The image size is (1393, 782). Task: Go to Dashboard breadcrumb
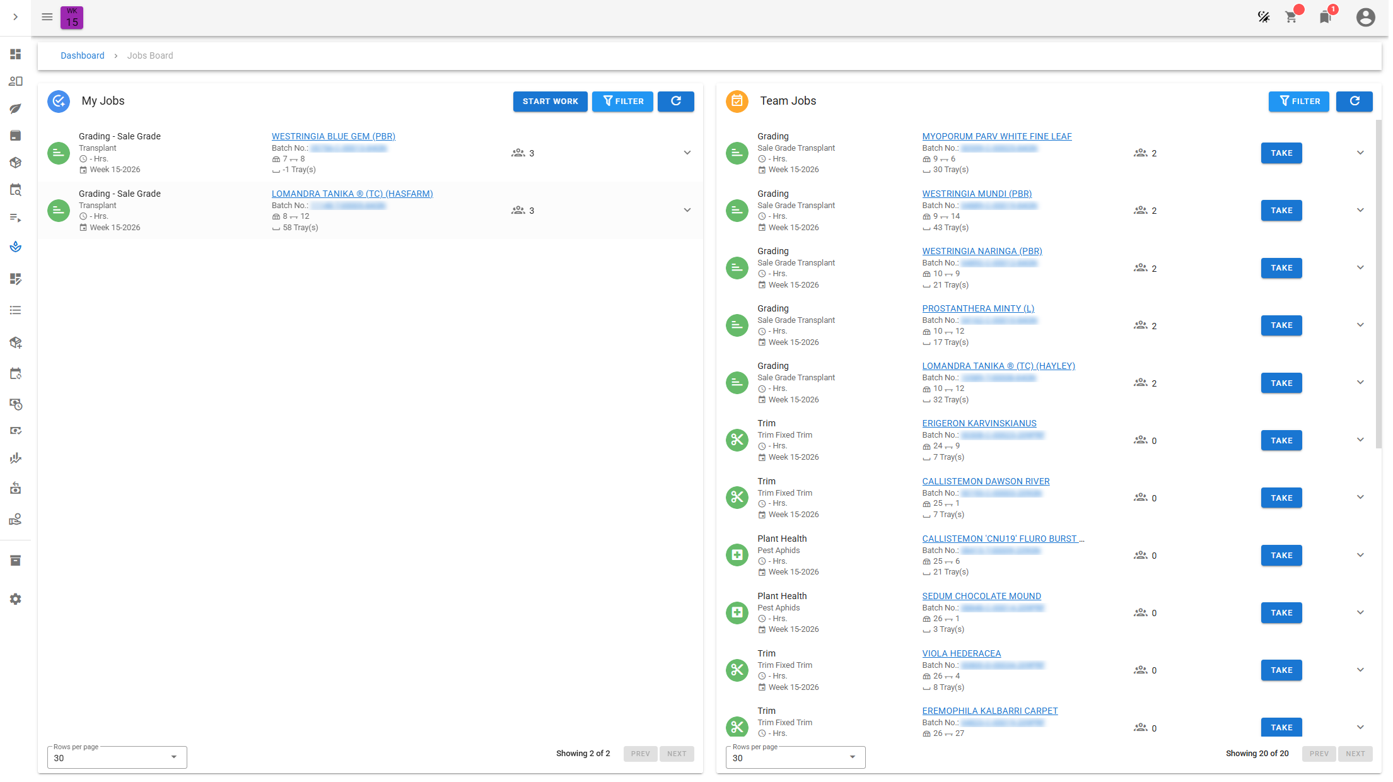83,55
